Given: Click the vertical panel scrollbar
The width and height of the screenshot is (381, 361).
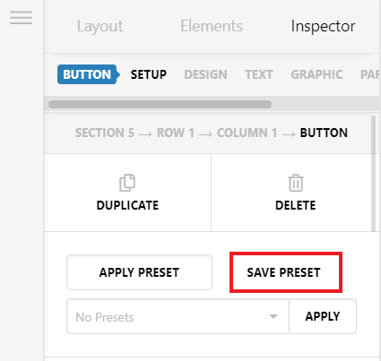Looking at the screenshot, I should click(373, 173).
